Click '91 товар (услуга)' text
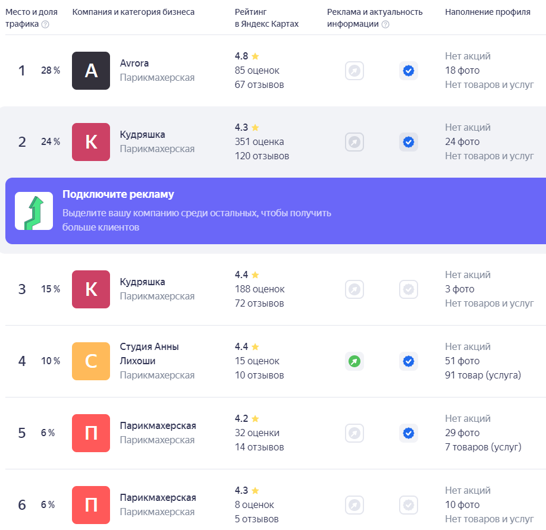The height and width of the screenshot is (530, 546). click(483, 376)
